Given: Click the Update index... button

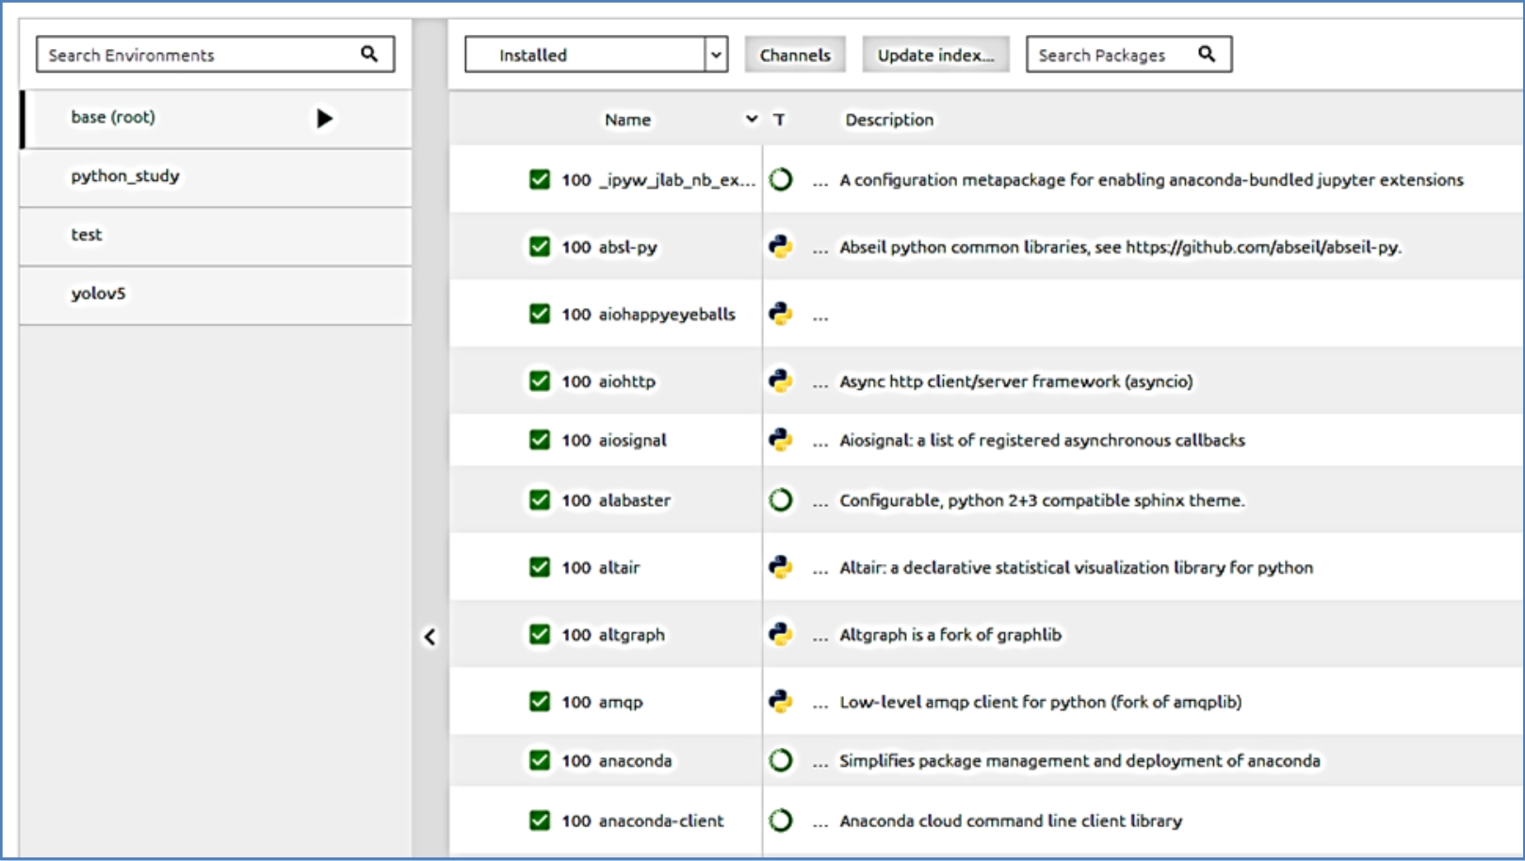Looking at the screenshot, I should (x=935, y=55).
